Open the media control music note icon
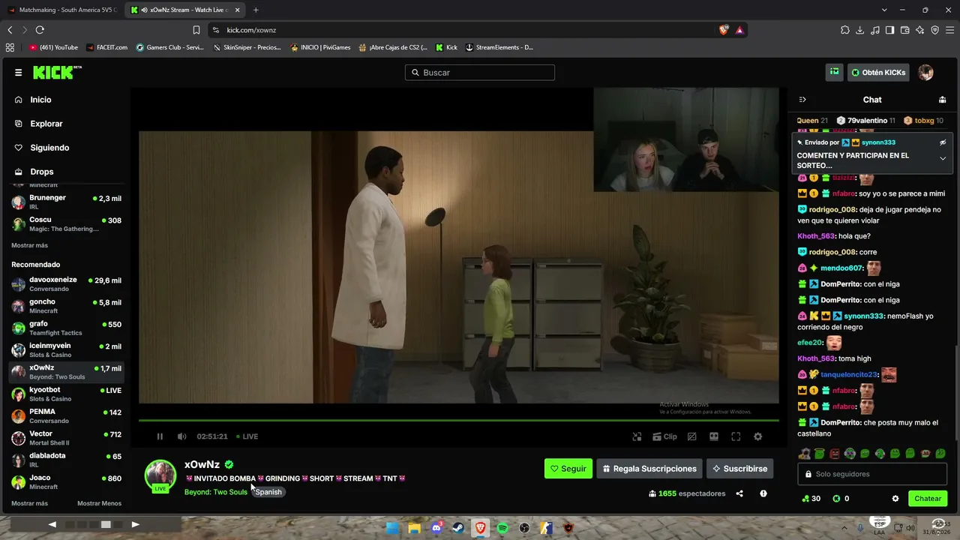 [x=875, y=30]
